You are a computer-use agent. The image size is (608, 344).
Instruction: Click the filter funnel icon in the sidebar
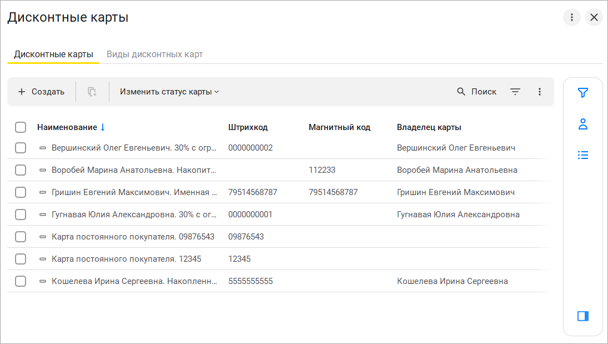(582, 93)
